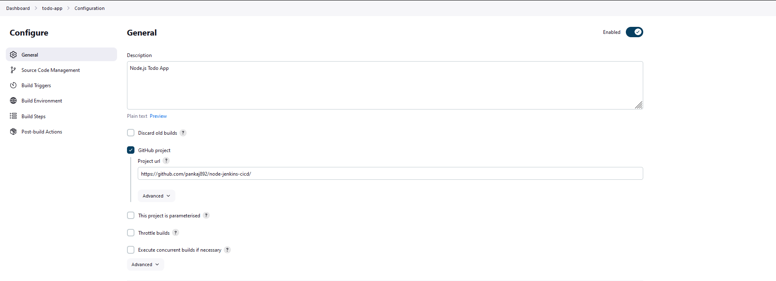Click the Source Code Management branch icon
The width and height of the screenshot is (776, 281).
click(13, 70)
